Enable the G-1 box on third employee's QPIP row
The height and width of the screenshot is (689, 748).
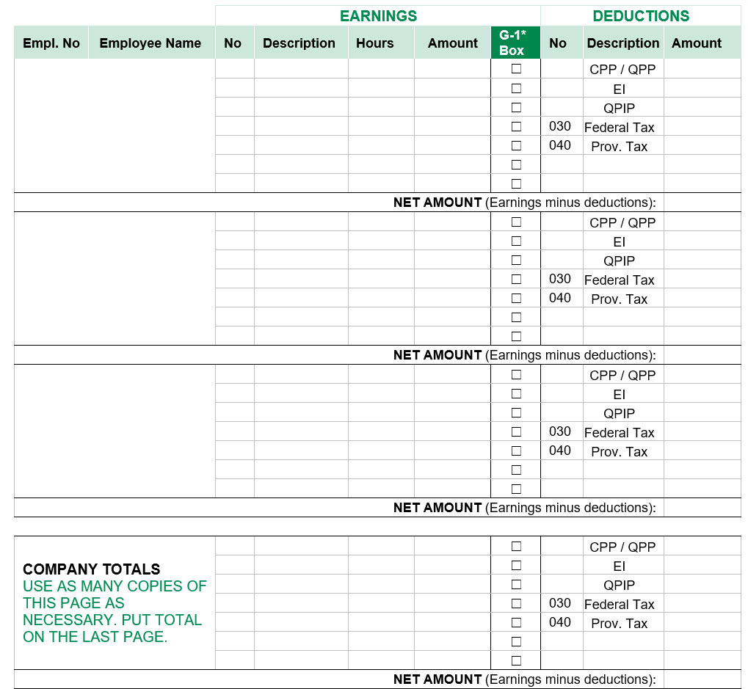pos(516,412)
